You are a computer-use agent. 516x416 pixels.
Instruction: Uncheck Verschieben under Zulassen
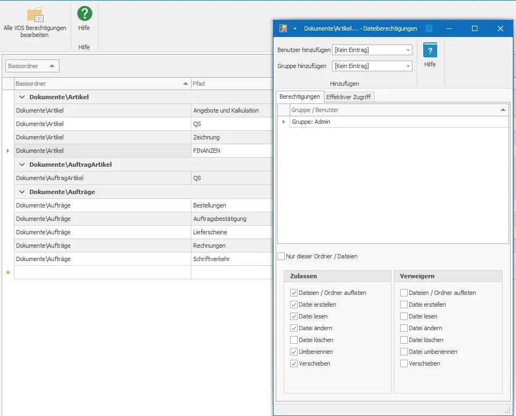tap(294, 363)
